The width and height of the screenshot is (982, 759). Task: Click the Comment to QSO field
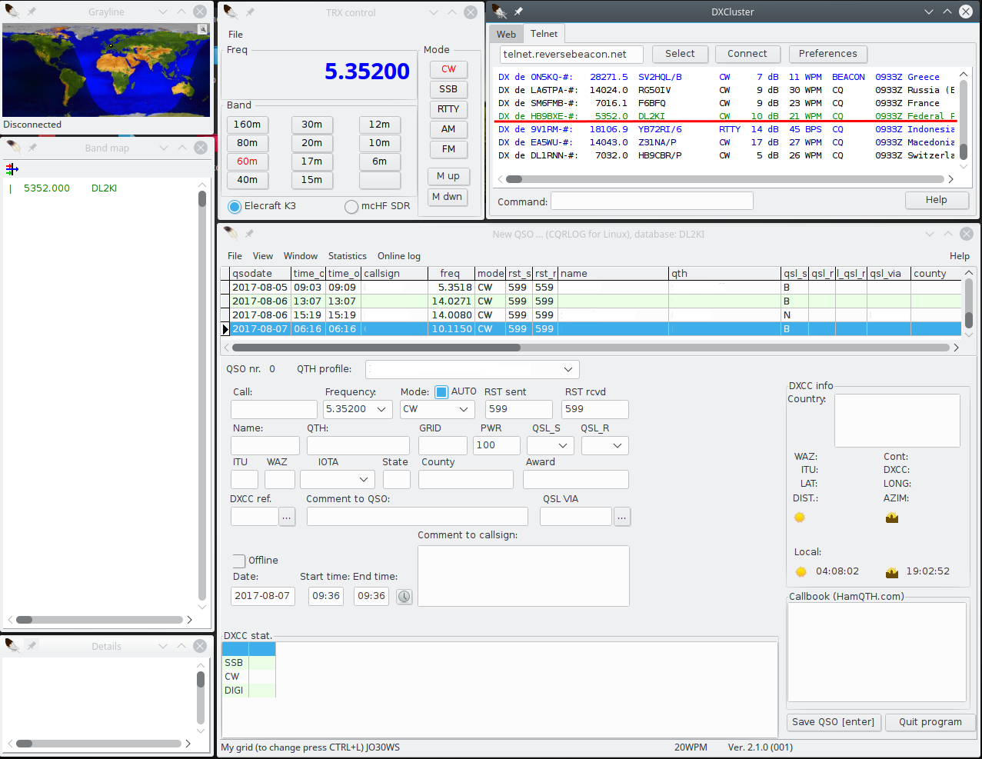418,517
